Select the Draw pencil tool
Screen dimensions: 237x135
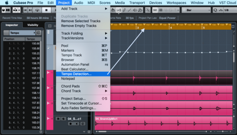tap(124, 10)
